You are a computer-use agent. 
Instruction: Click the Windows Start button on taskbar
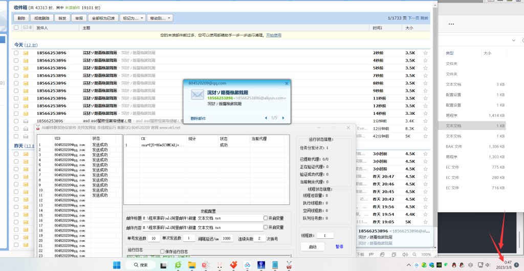click(x=116, y=265)
